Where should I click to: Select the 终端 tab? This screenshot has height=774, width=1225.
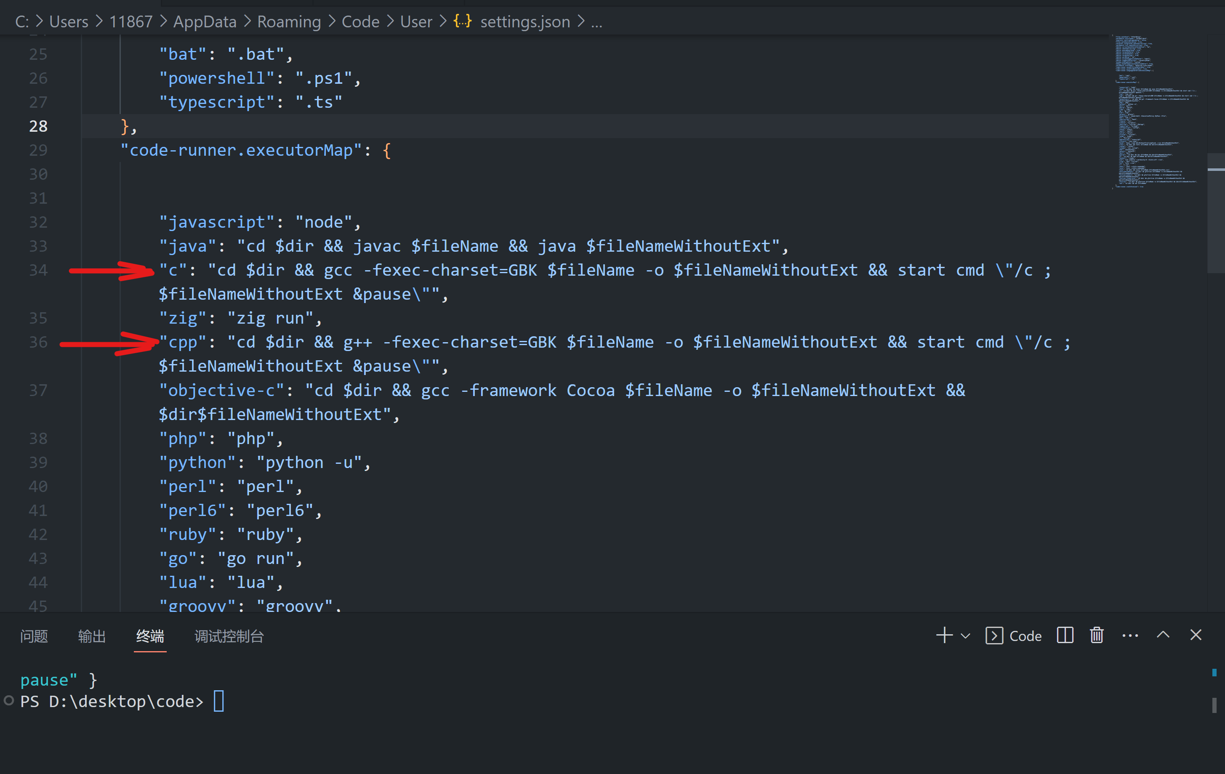pos(150,636)
